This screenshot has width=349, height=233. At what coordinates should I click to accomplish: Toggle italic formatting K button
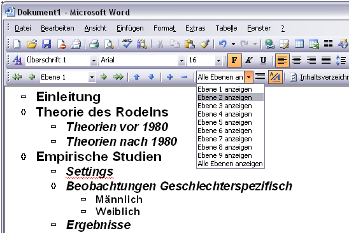click(x=249, y=60)
